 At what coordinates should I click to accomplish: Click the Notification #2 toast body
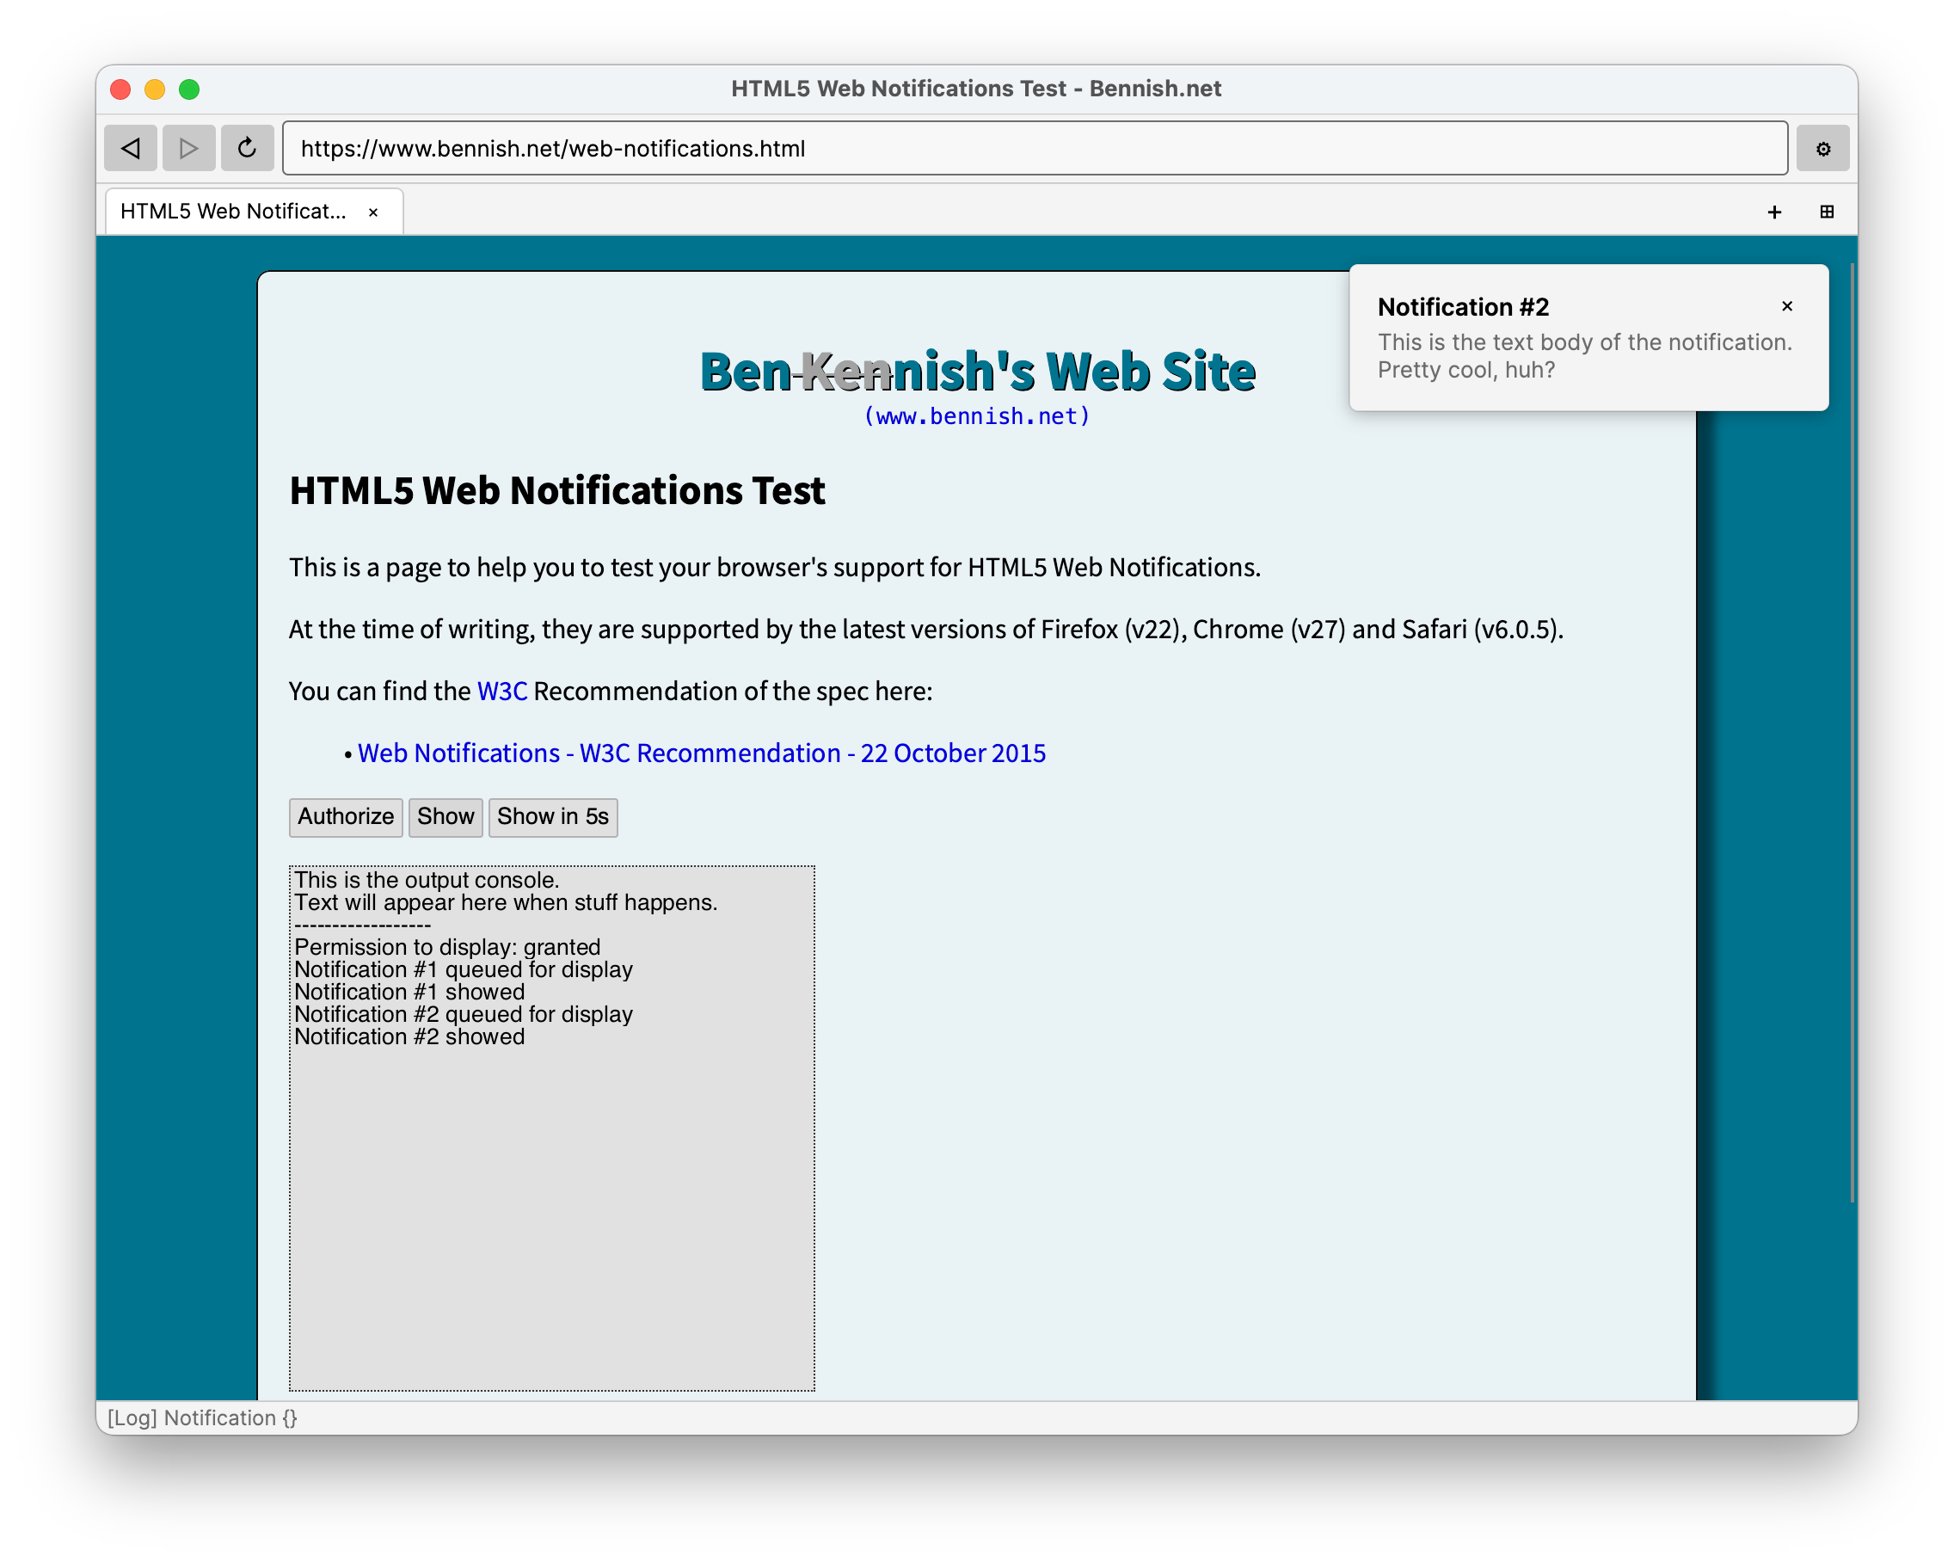coord(1583,355)
